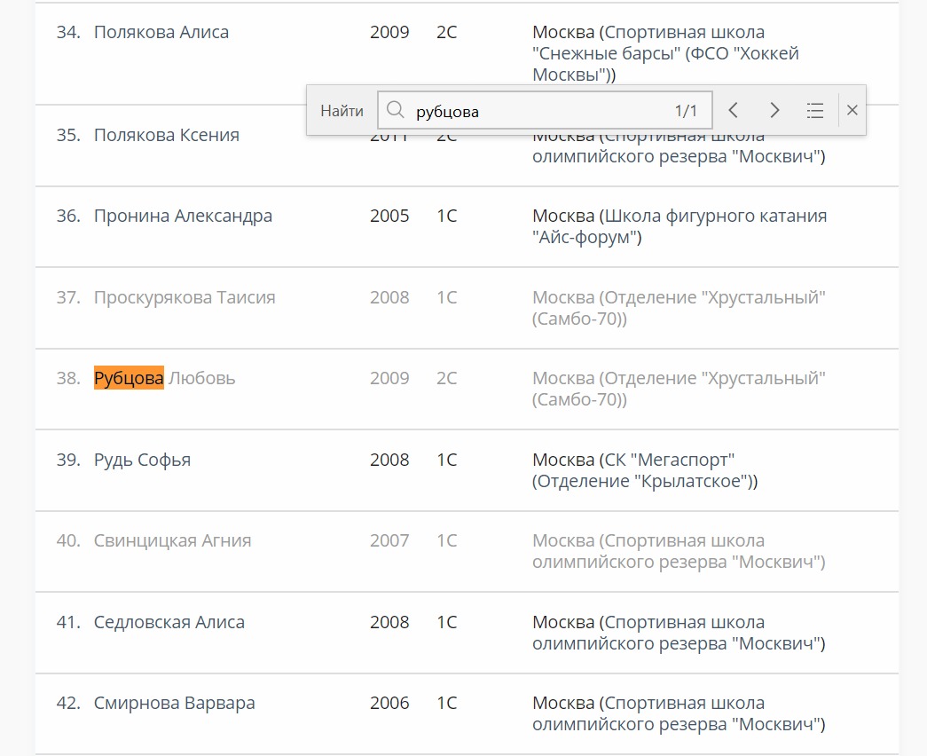Click the "1/1" match counter
The height and width of the screenshot is (756, 927).
686,111
